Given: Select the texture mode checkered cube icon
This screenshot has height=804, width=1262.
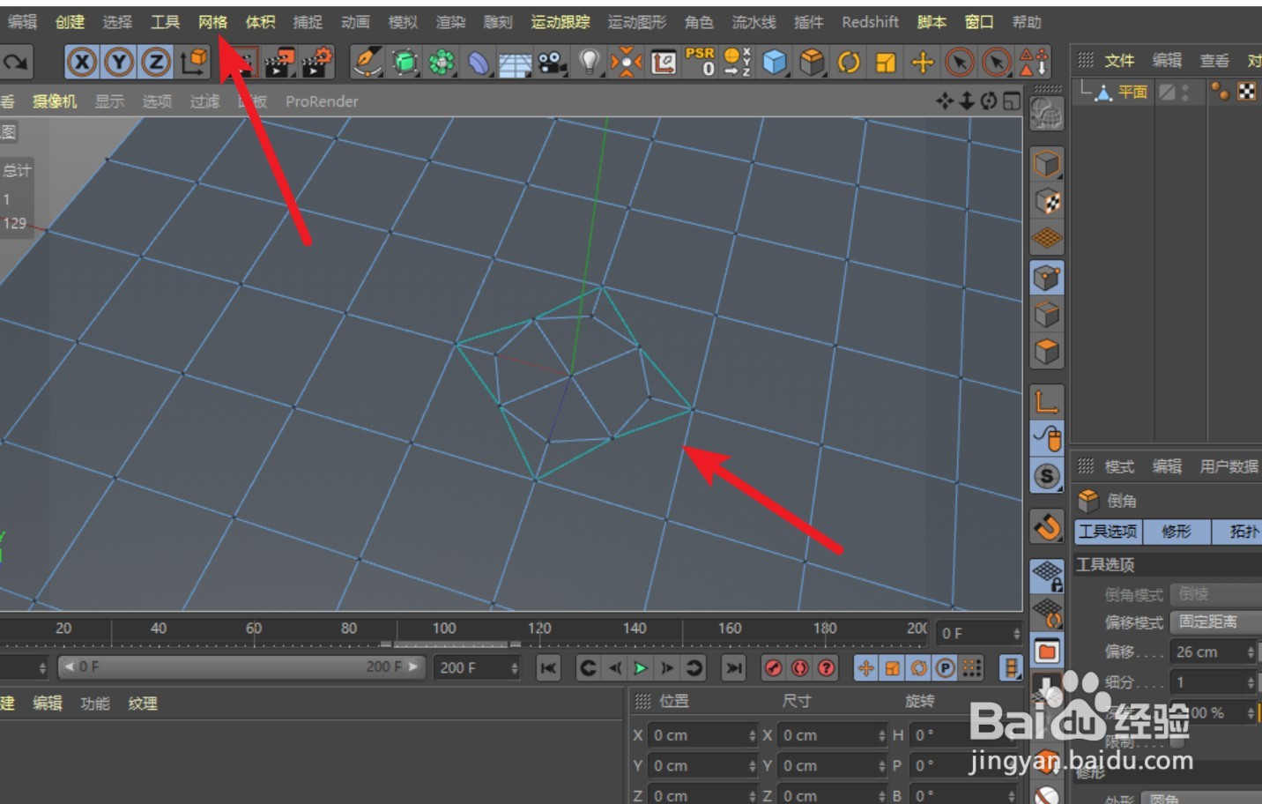Looking at the screenshot, I should (x=1047, y=201).
